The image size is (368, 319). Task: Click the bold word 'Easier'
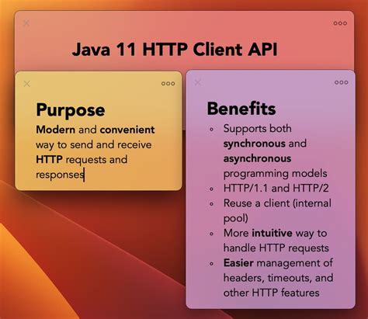point(238,263)
